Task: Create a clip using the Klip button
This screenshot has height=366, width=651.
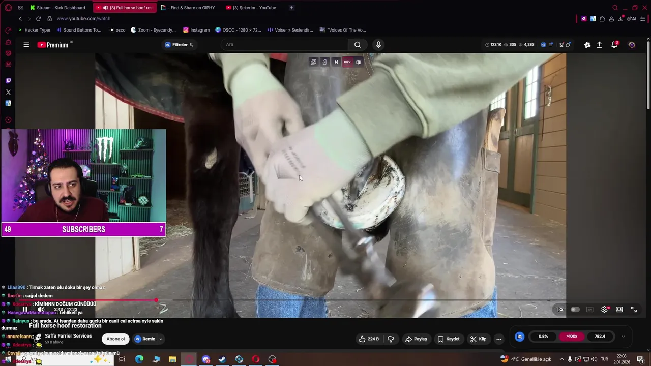Action: (x=478, y=339)
